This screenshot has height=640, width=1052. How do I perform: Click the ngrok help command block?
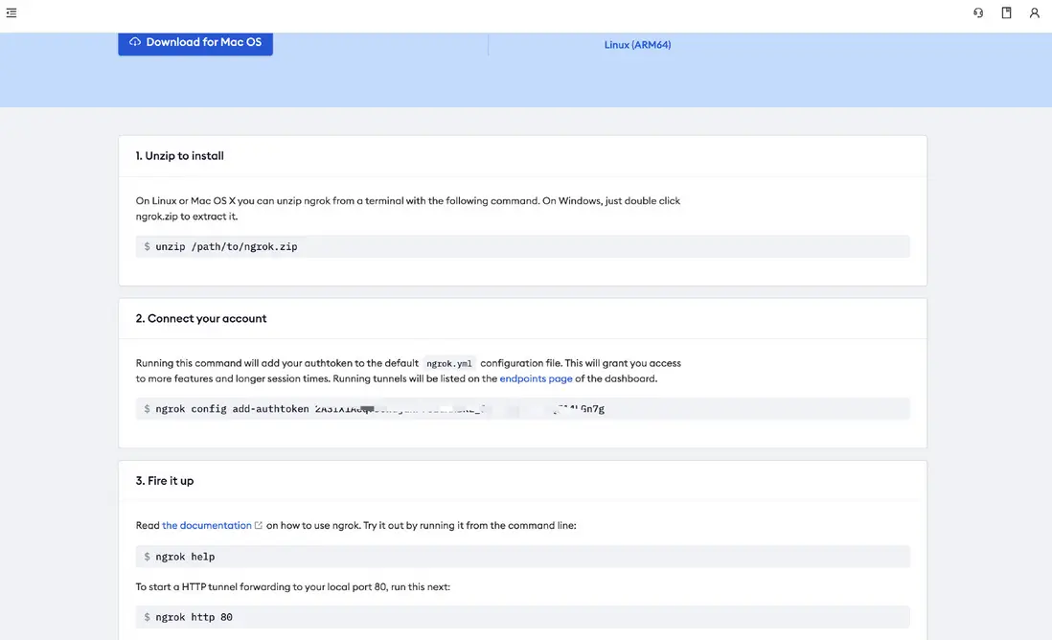click(522, 557)
